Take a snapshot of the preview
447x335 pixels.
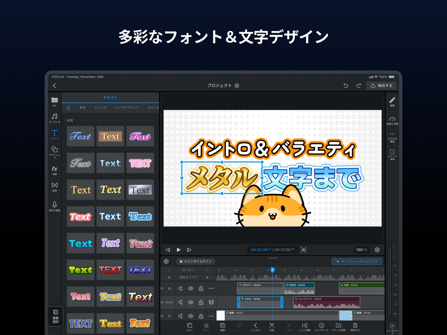click(x=304, y=250)
